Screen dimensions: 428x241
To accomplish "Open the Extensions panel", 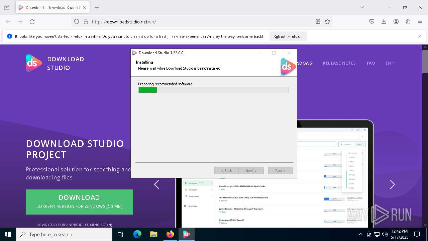I will pyautogui.click(x=408, y=21).
